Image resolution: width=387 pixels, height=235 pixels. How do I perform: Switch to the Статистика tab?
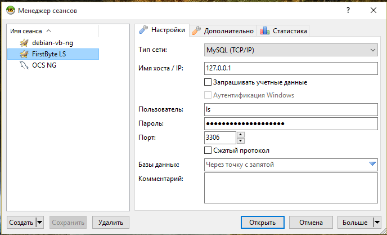click(284, 31)
